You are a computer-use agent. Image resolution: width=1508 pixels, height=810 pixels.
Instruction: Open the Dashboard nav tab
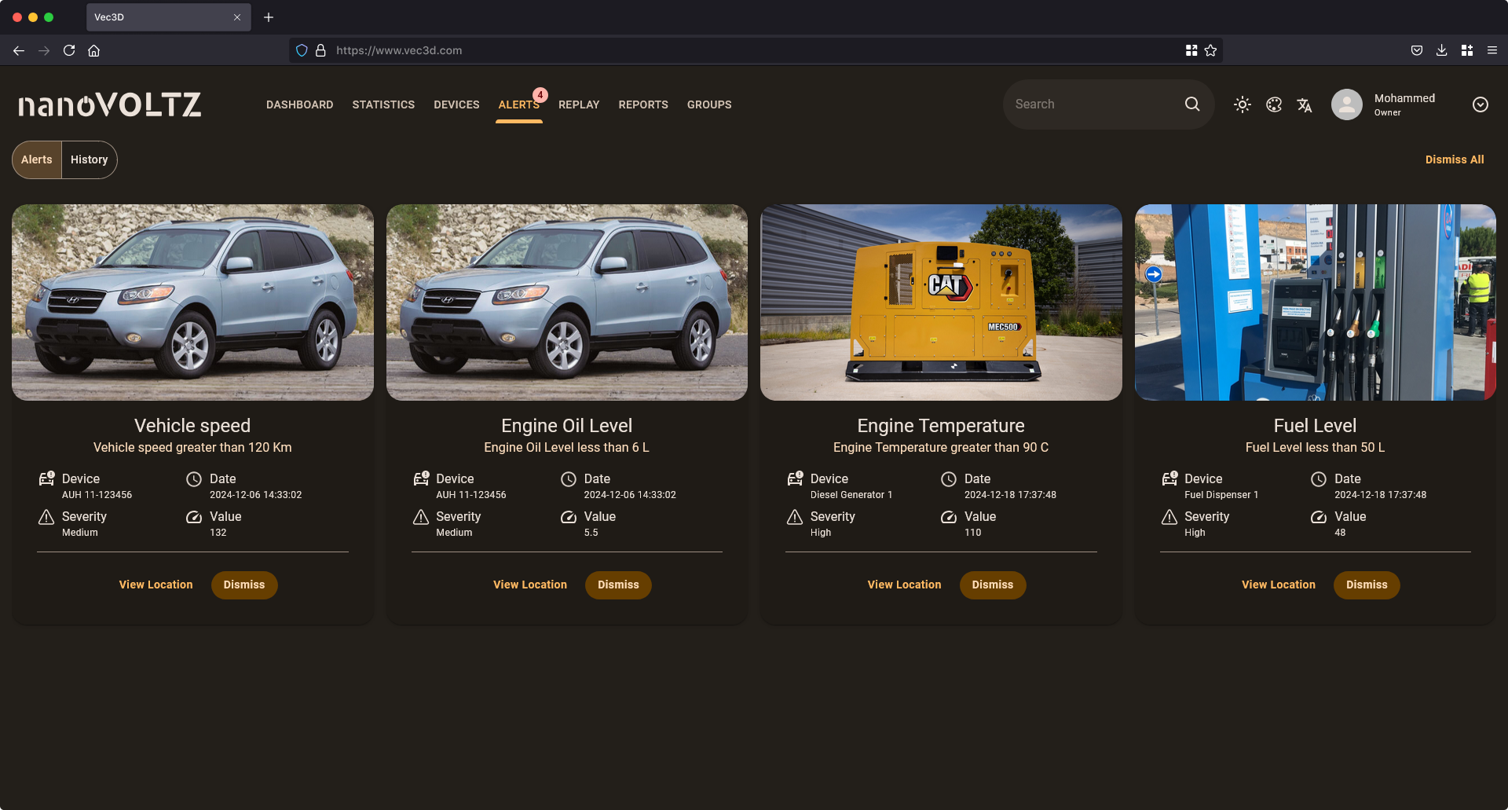[x=299, y=104]
